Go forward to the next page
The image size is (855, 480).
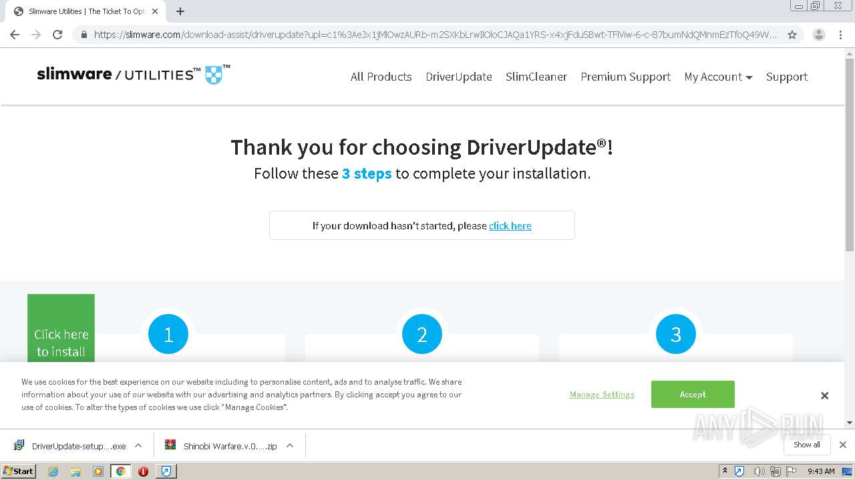click(x=36, y=35)
